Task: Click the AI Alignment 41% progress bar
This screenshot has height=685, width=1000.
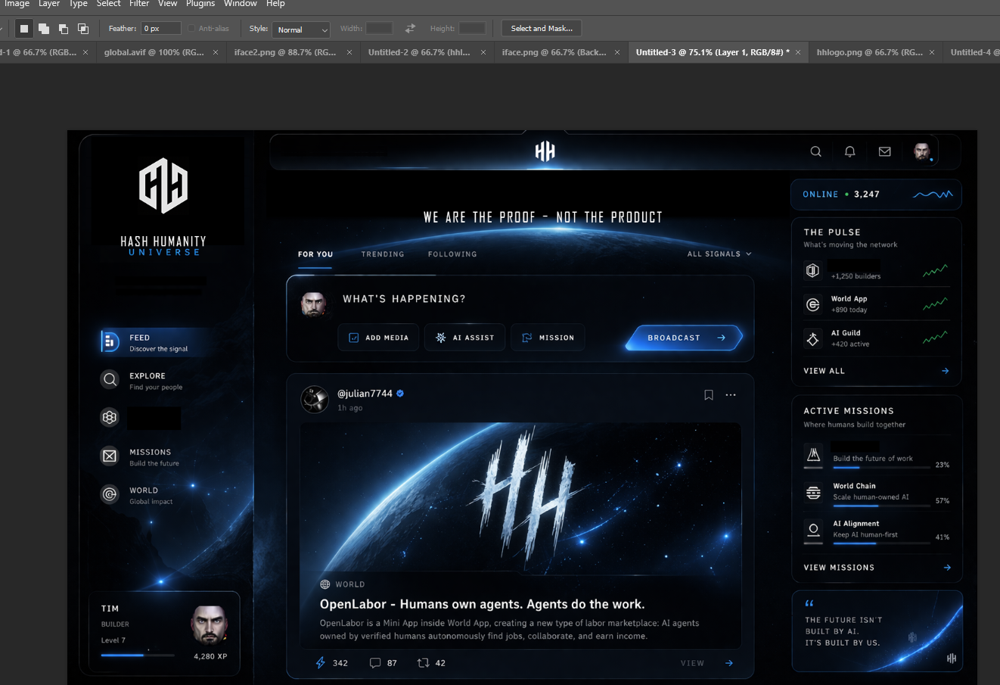Action: coord(881,543)
